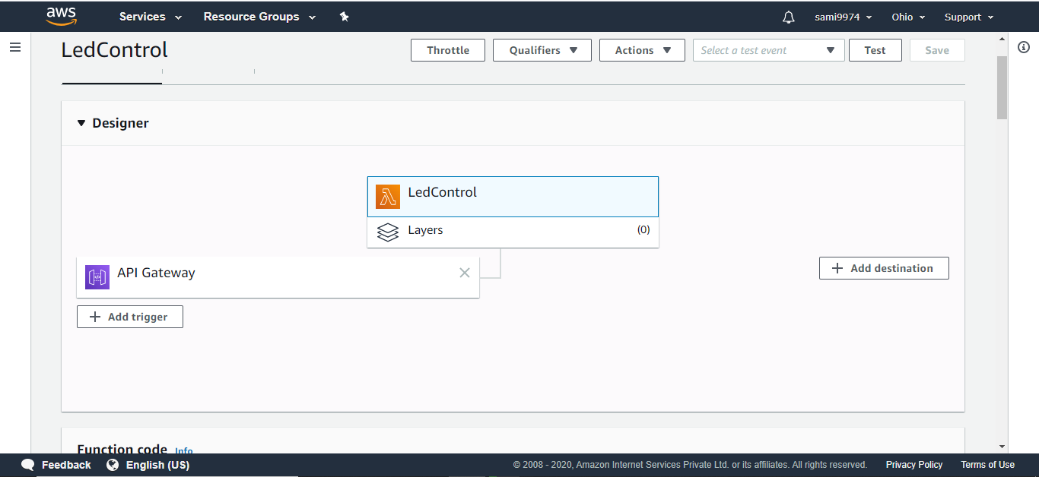Click the LedControl Lambda function icon
Image resolution: width=1039 pixels, height=477 pixels.
[x=388, y=197]
